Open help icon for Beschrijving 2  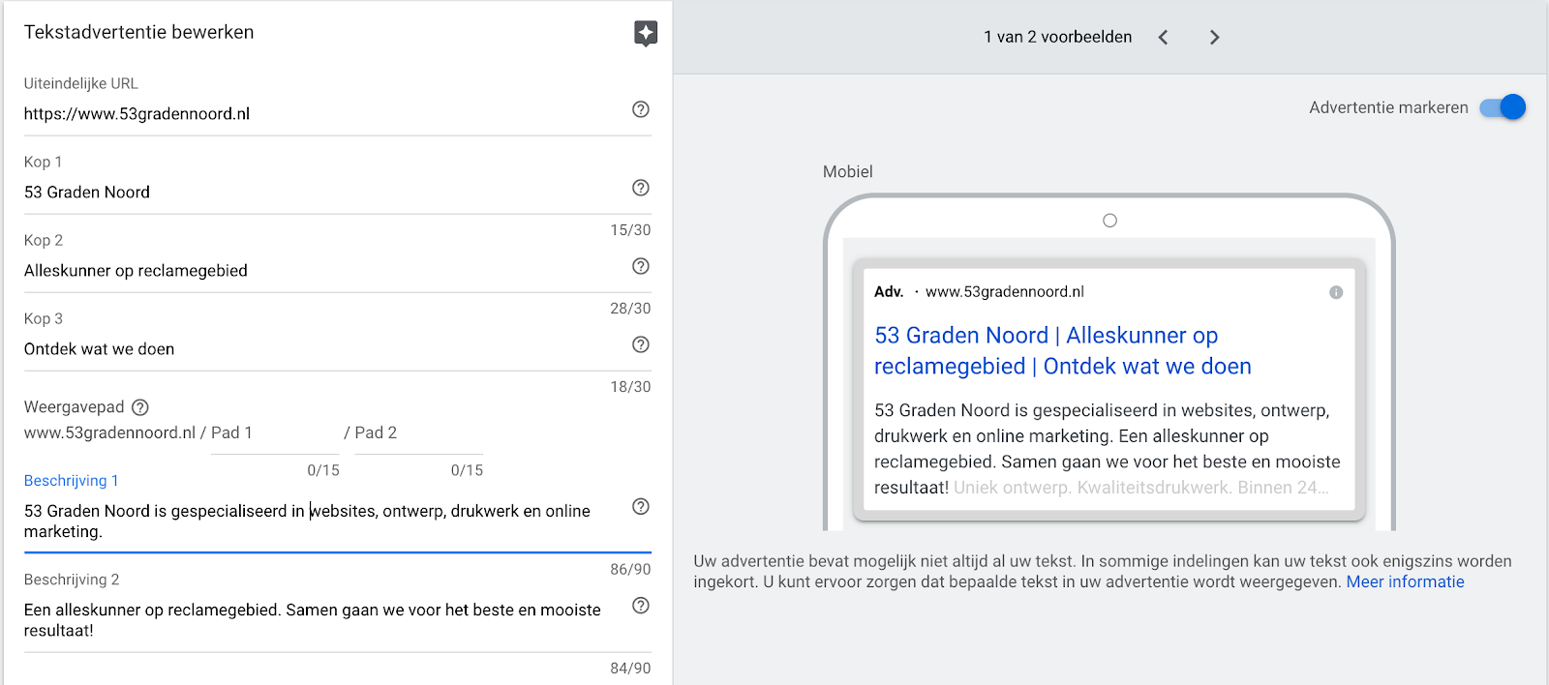click(x=641, y=605)
